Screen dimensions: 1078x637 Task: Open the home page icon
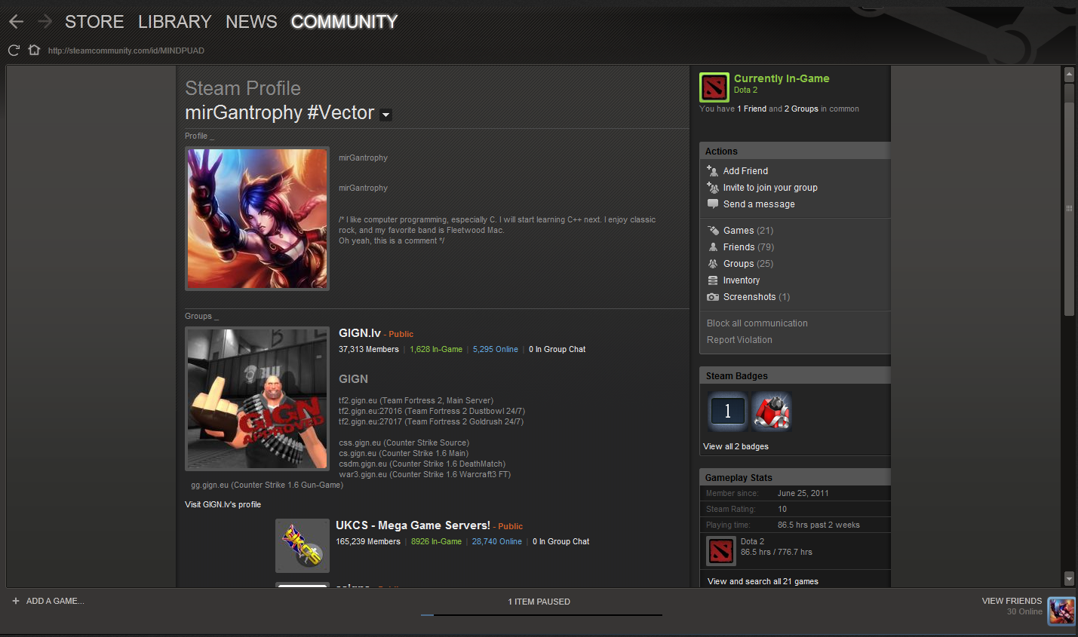click(x=34, y=51)
